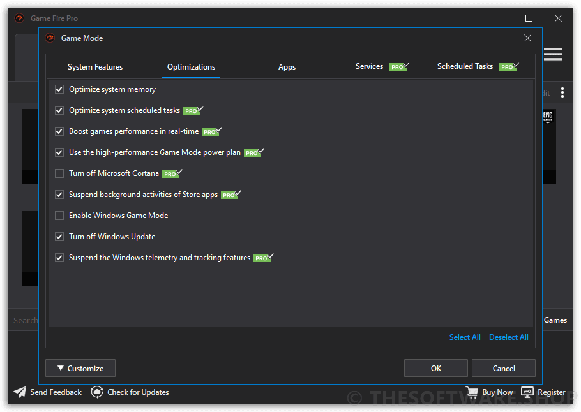
Task: Uncheck Optimize system memory
Action: [59, 89]
